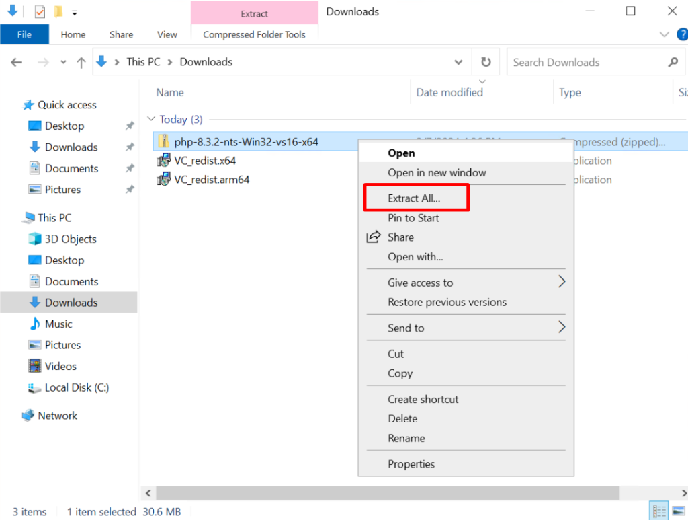
Task: Click the Properties quick access toolbar icon
Action: point(40,11)
